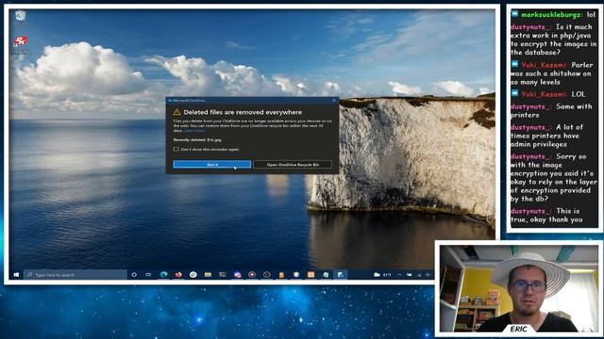The width and height of the screenshot is (604, 339).
Task: Show hidden tray icons chevron
Action: tap(399, 275)
